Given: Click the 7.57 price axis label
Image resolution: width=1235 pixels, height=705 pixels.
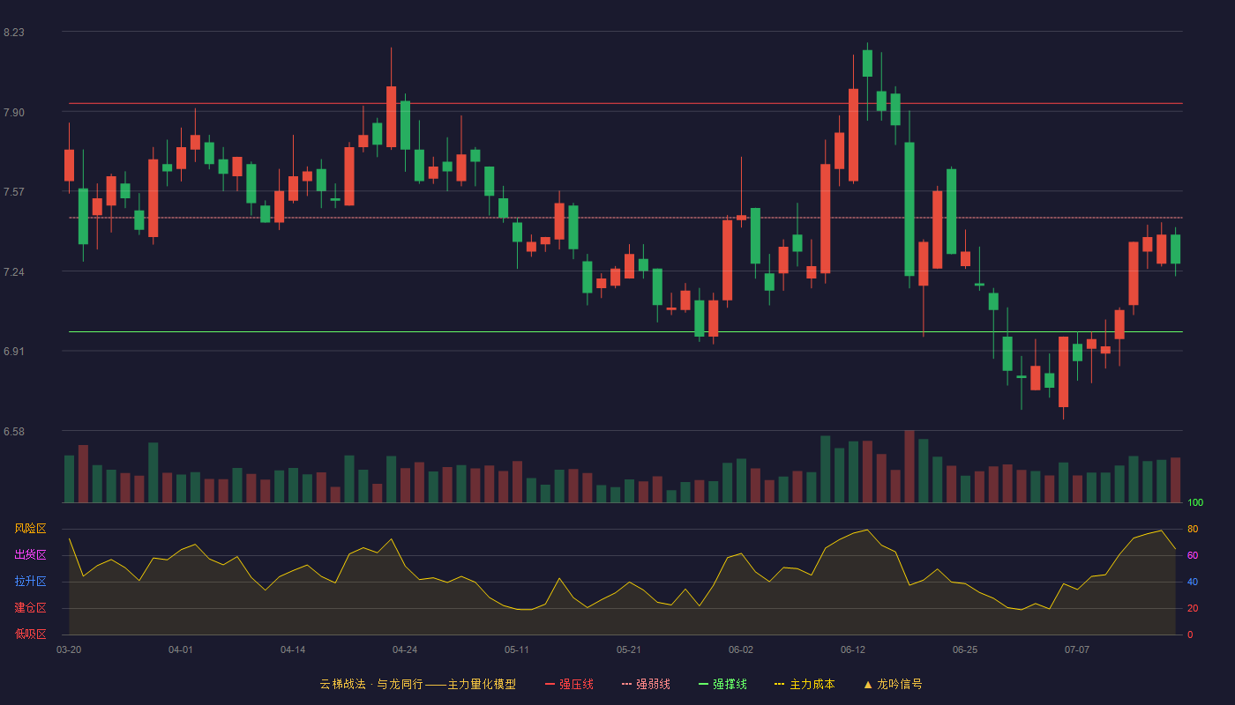Looking at the screenshot, I should point(14,192).
